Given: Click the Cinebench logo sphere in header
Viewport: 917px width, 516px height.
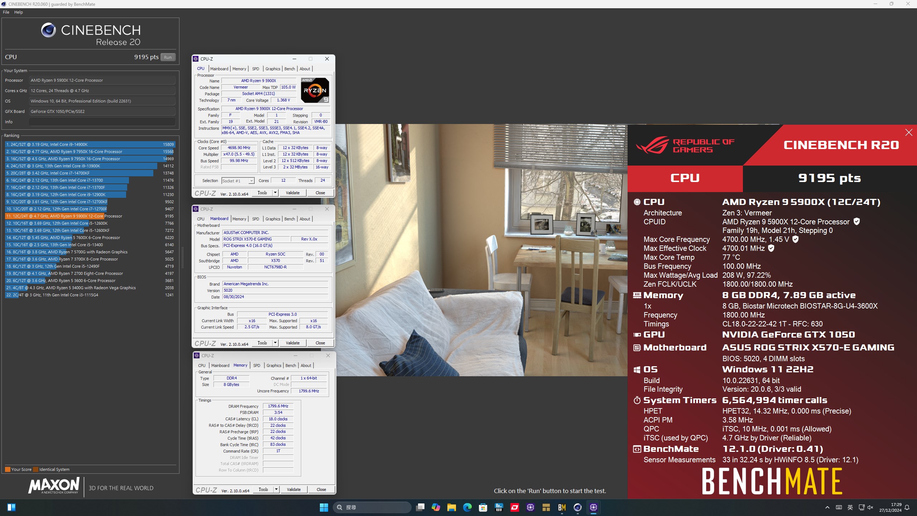Looking at the screenshot, I should (48, 30).
